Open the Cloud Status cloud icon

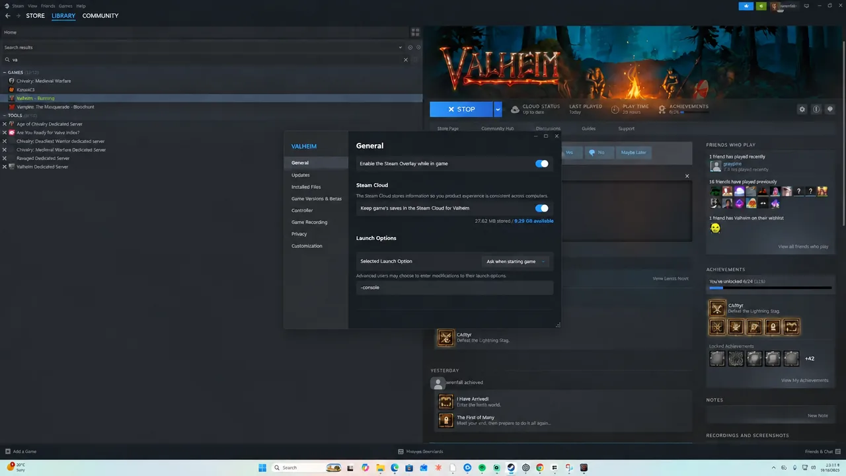(514, 109)
